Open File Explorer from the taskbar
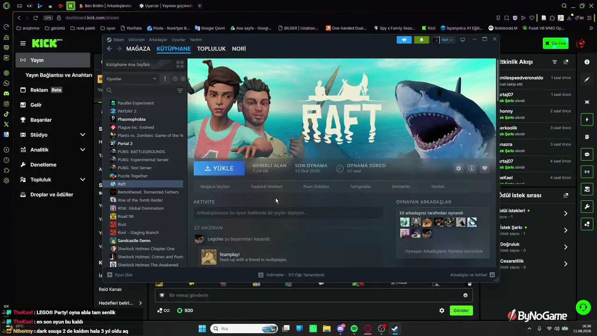The height and width of the screenshot is (336, 597). tap(326, 329)
